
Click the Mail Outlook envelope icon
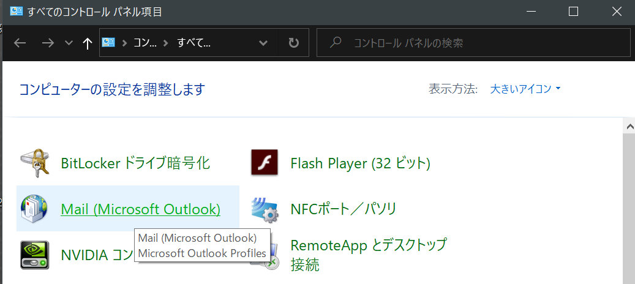pyautogui.click(x=34, y=209)
